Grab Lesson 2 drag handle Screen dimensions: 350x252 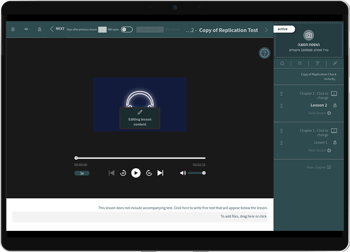point(281,106)
